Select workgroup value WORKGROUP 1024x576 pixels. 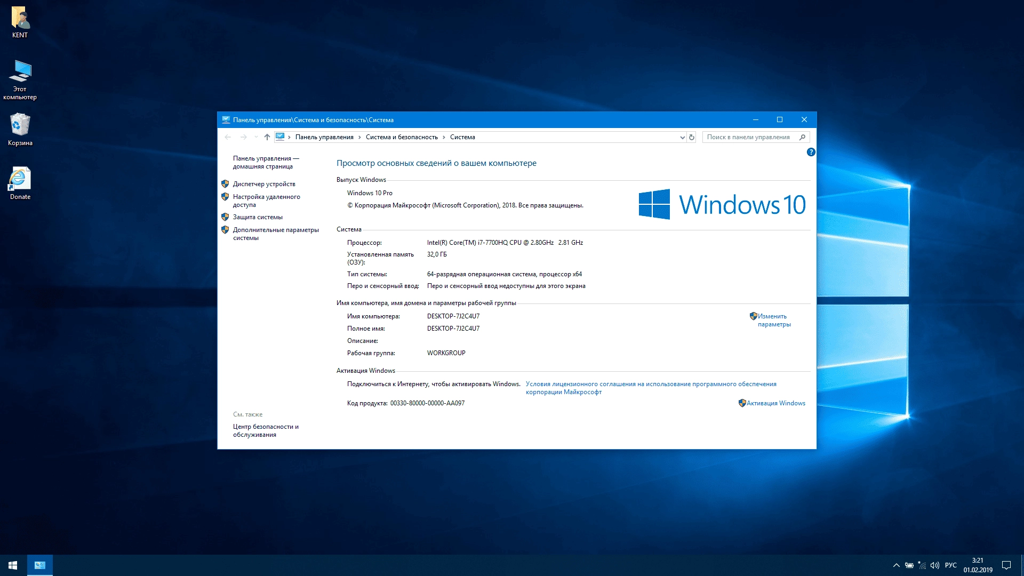[x=446, y=353]
